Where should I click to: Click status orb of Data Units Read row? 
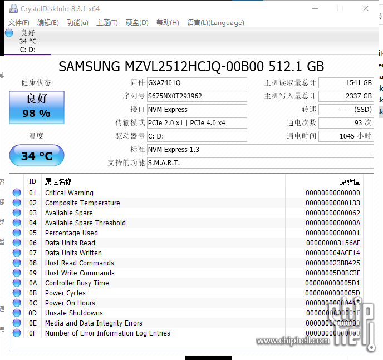pos(17,243)
